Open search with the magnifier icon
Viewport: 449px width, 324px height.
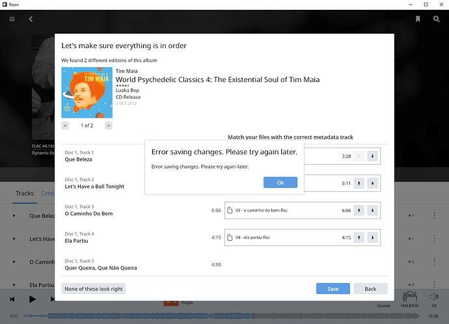click(436, 19)
